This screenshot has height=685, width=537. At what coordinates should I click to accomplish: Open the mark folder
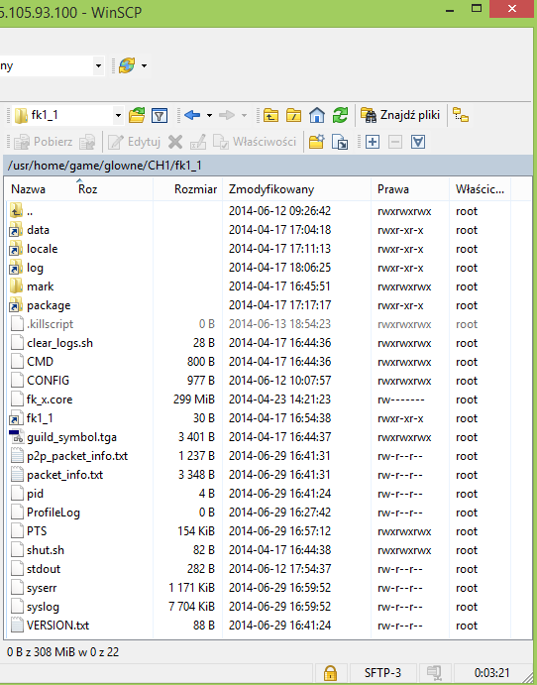[41, 286]
